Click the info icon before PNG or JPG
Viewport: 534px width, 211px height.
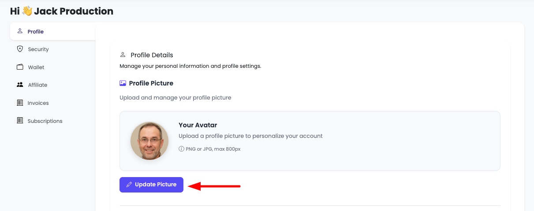(181, 149)
